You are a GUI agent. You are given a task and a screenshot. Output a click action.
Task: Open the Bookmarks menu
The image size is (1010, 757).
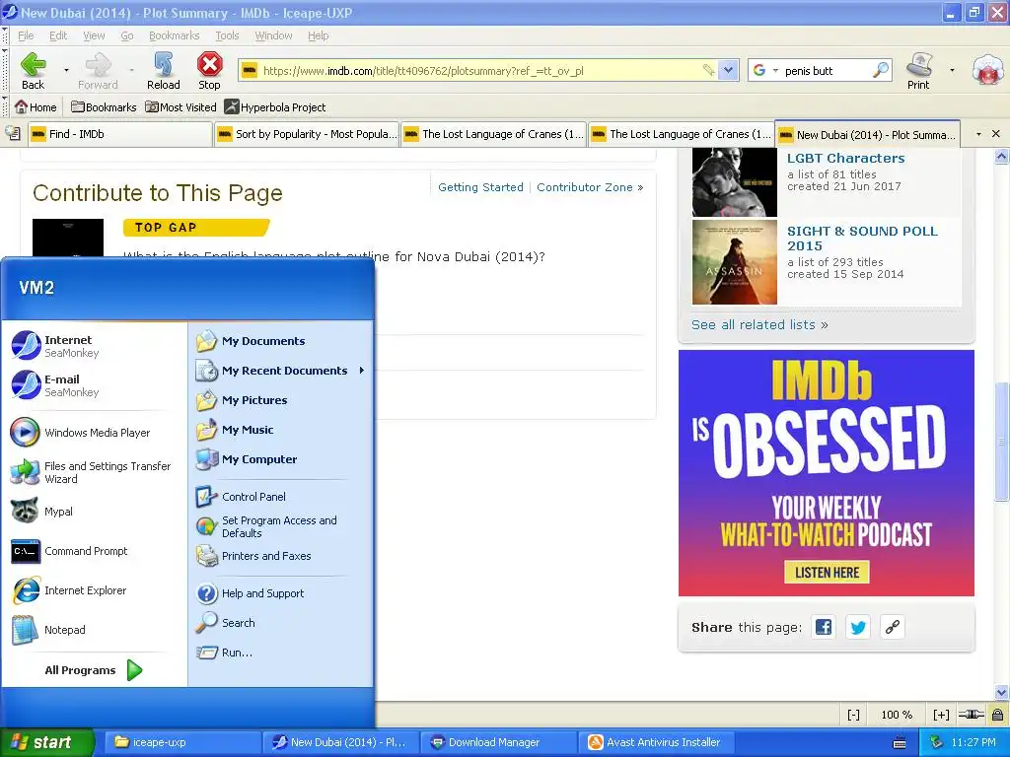(x=174, y=35)
